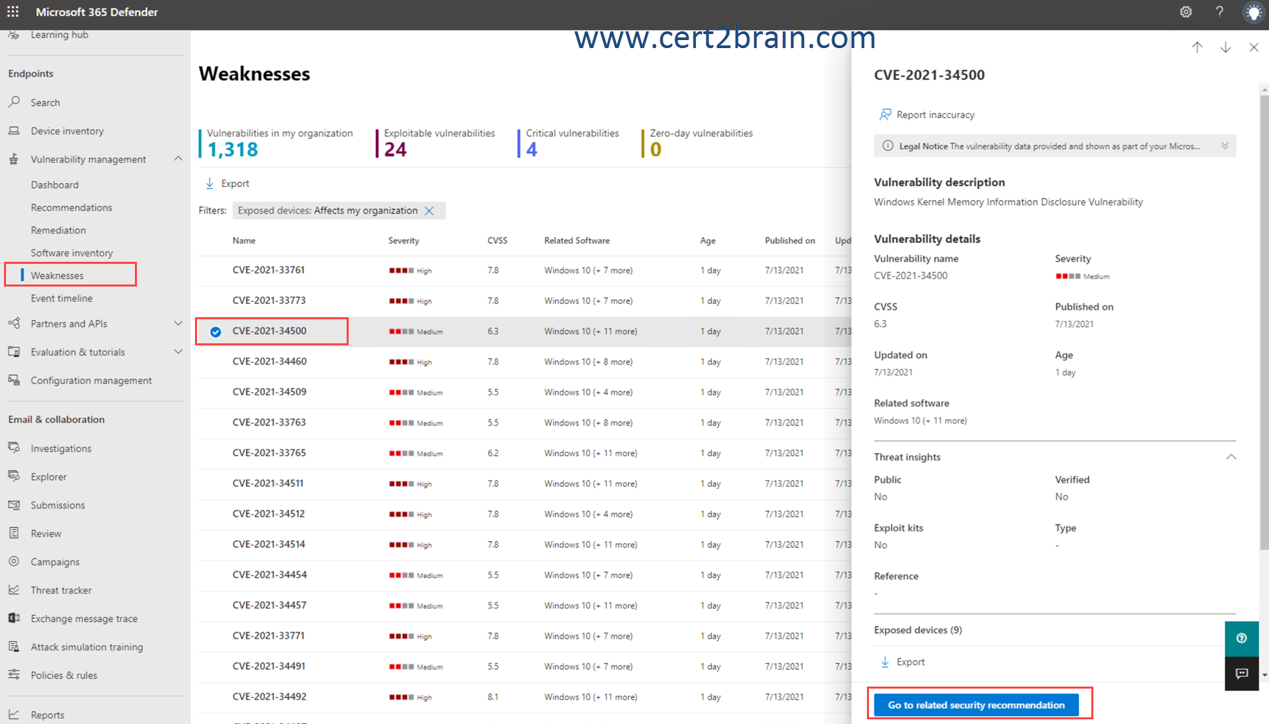Click the details panel vertical scrollbar
Image resolution: width=1269 pixels, height=724 pixels.
(x=1264, y=323)
